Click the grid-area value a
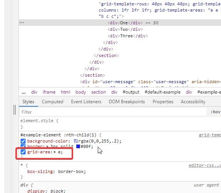The width and height of the screenshot is (221, 193). (59, 152)
